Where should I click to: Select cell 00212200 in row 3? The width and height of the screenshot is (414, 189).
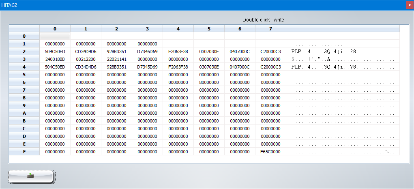click(x=86, y=59)
